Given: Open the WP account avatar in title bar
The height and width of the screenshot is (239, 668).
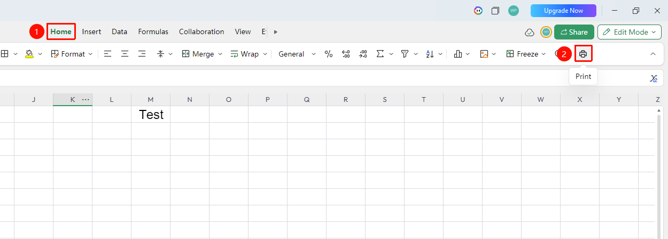Looking at the screenshot, I should (514, 11).
